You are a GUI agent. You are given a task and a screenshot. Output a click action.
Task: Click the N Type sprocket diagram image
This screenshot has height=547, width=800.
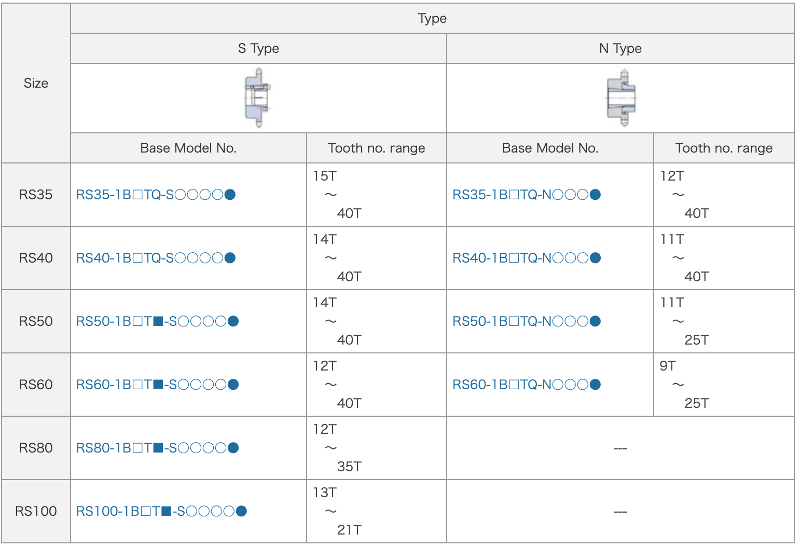pos(621,98)
